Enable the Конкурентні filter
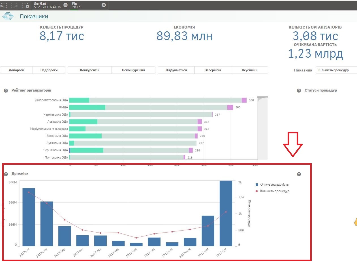The height and width of the screenshot is (267, 357). coord(90,70)
